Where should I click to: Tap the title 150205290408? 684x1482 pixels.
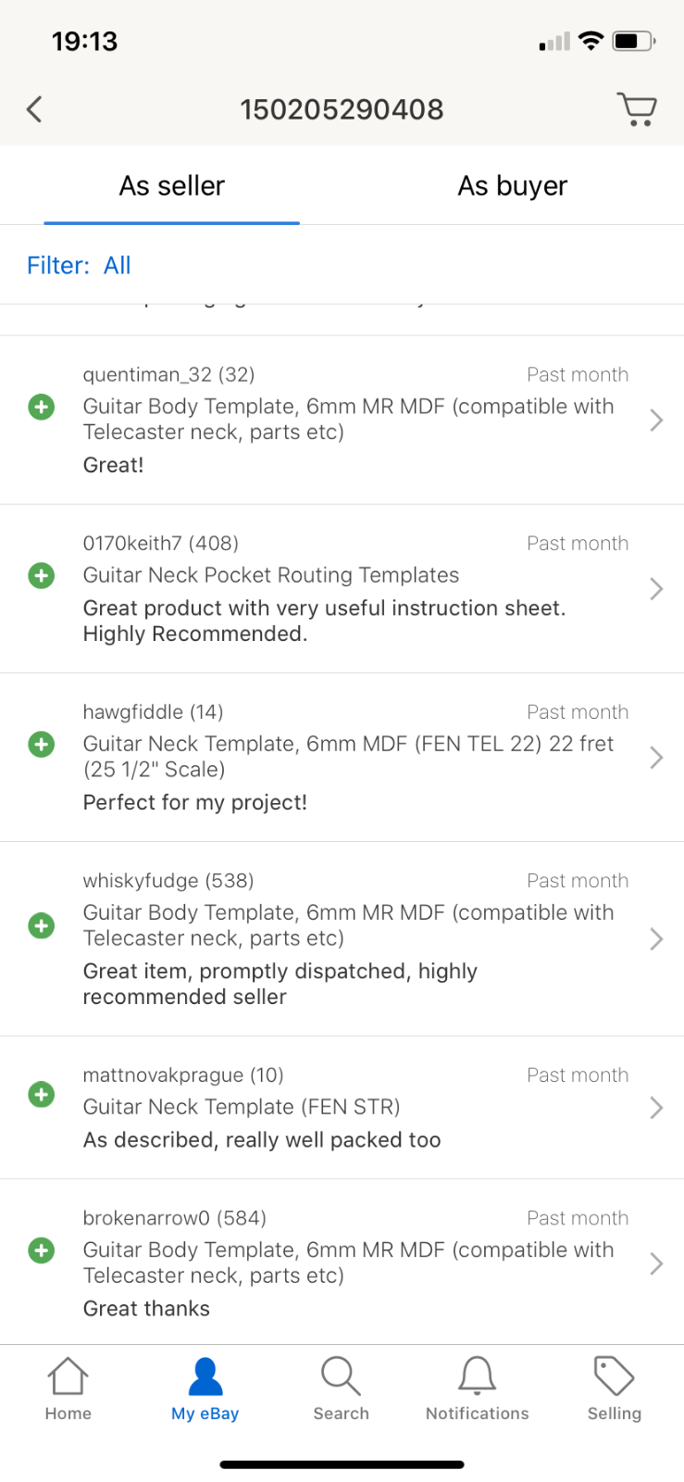[x=342, y=109]
